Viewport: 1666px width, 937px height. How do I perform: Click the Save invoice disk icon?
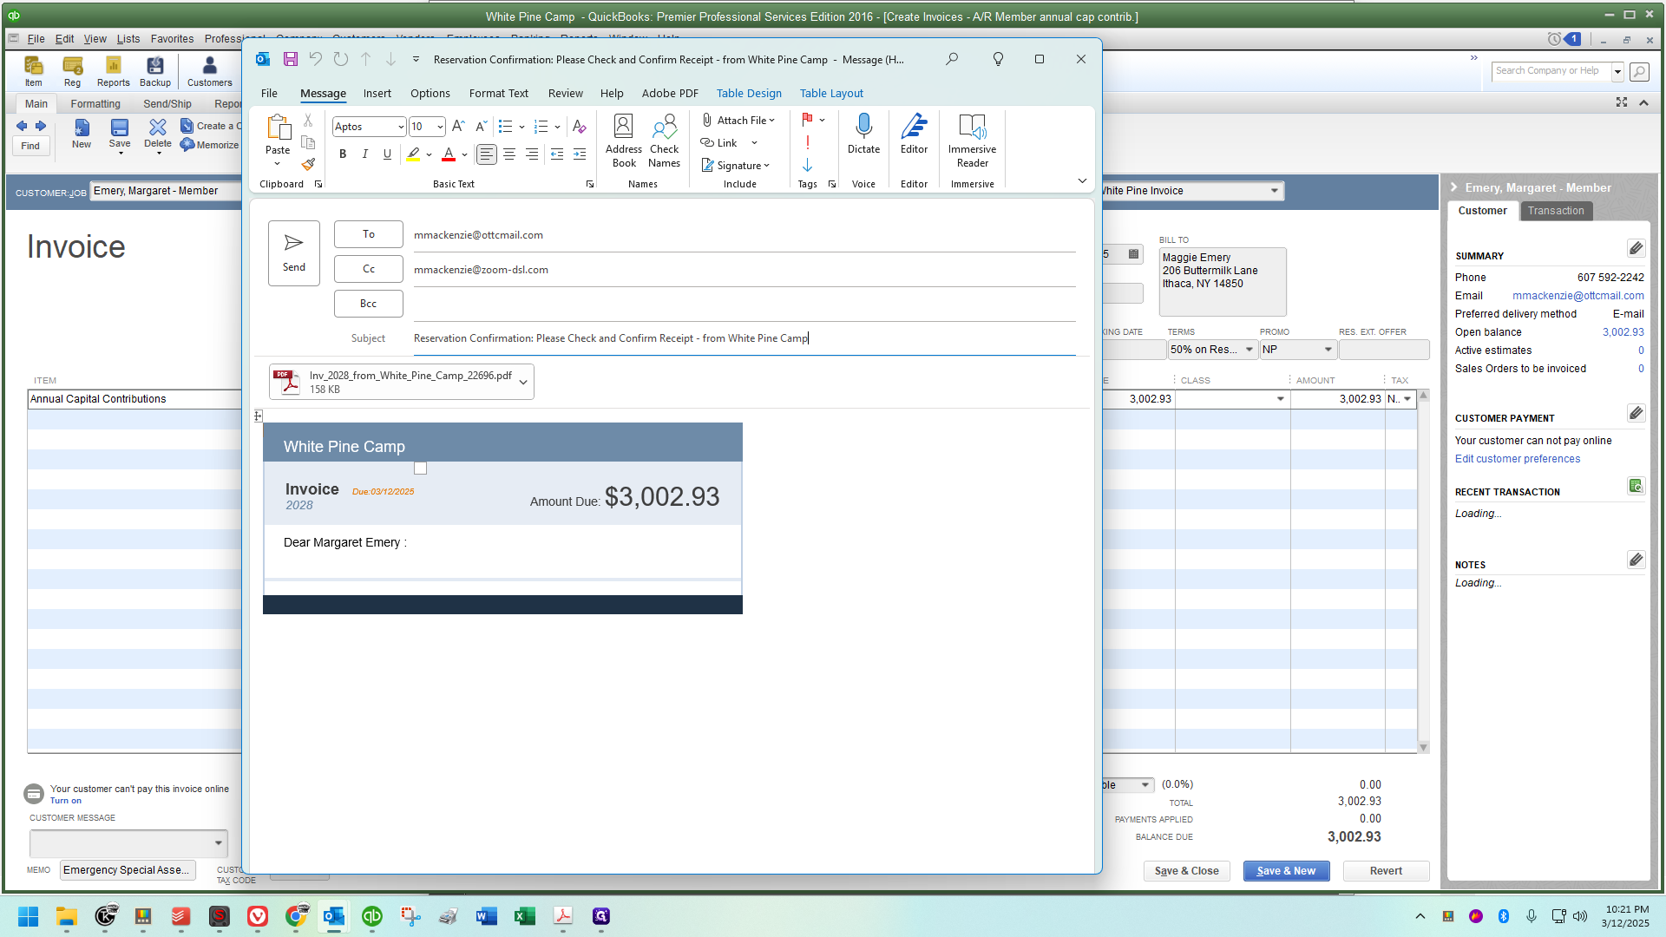point(120,134)
